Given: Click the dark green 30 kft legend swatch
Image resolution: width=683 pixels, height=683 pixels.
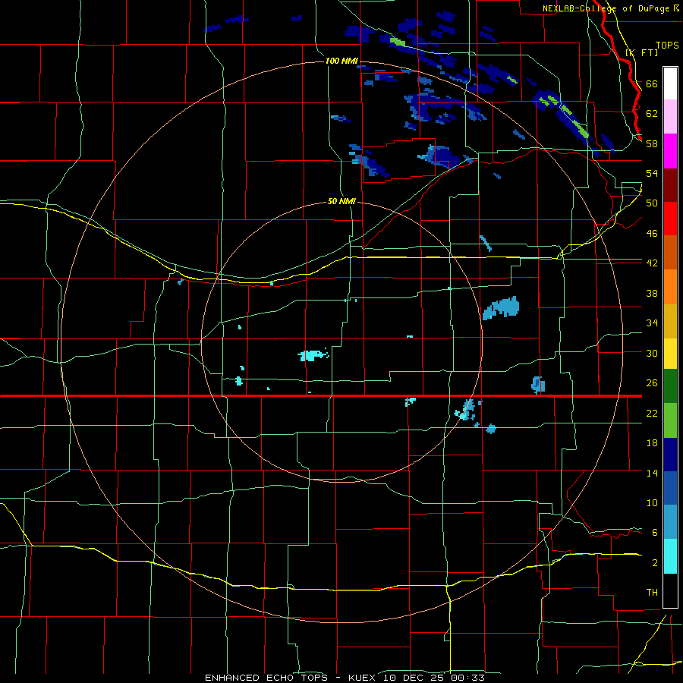Looking at the screenshot, I should [x=670, y=386].
